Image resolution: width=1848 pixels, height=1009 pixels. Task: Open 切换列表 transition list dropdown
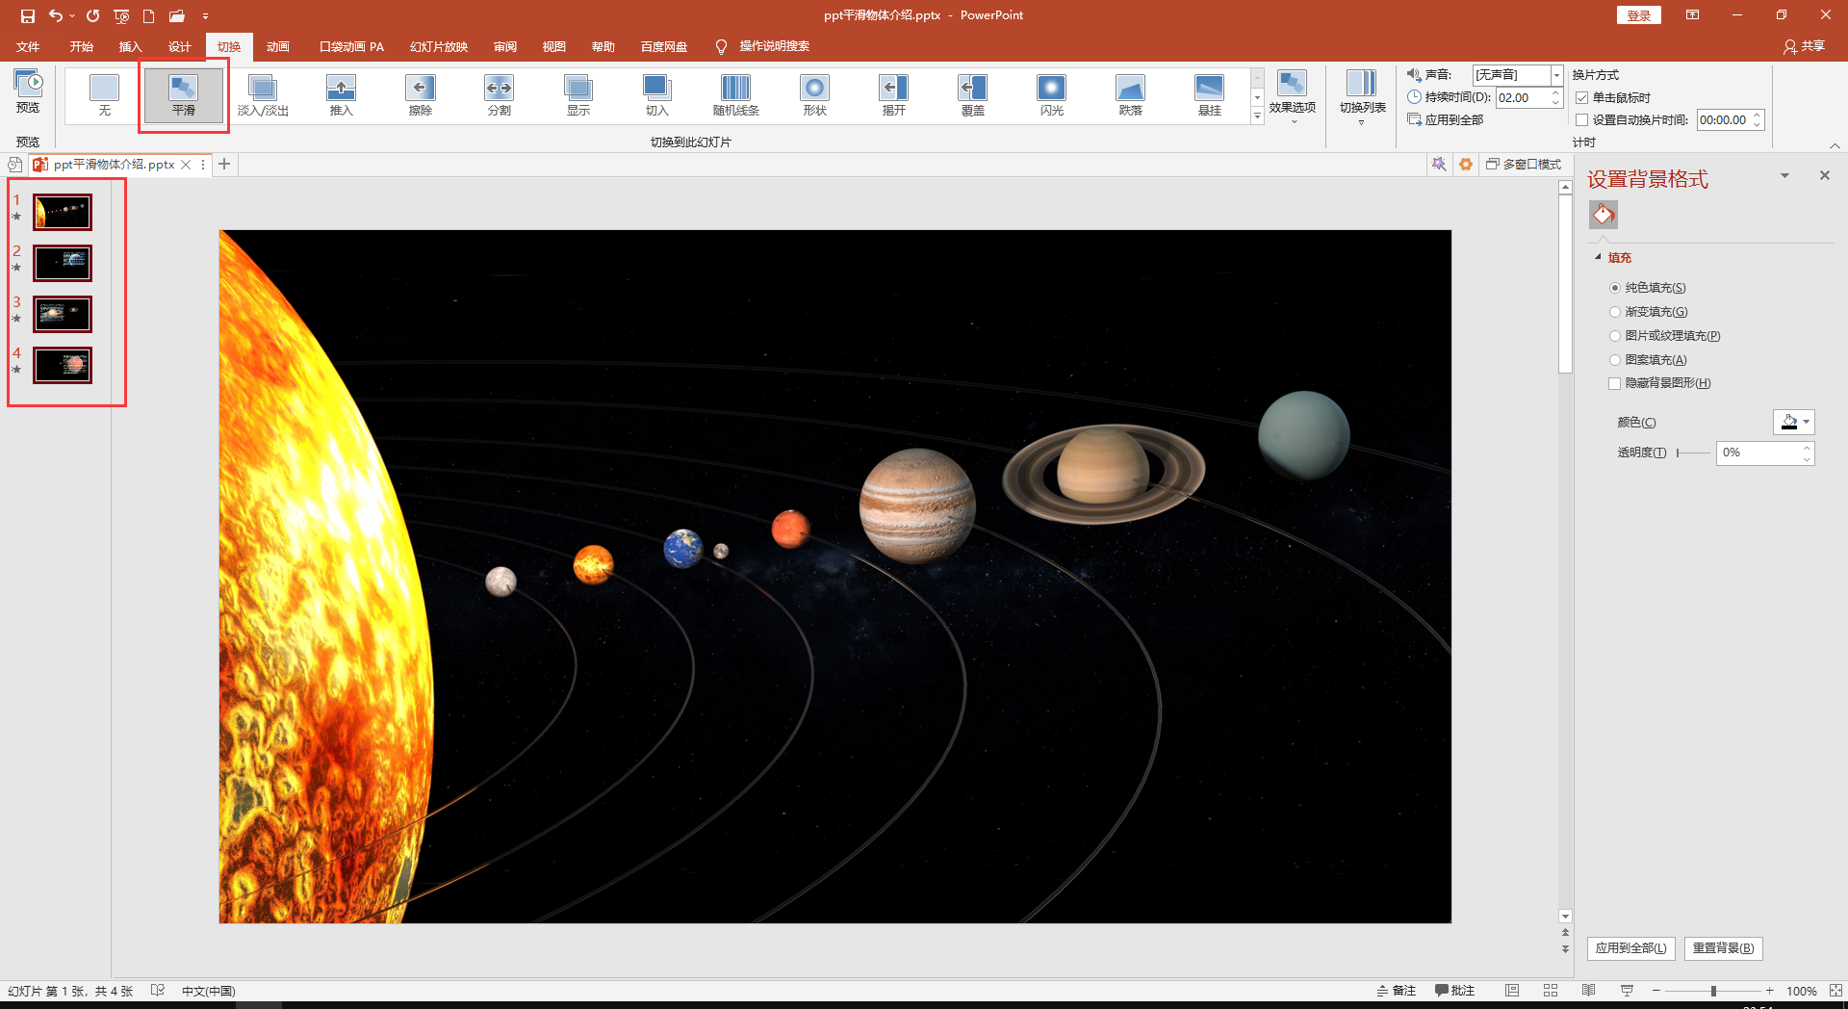point(1362,96)
